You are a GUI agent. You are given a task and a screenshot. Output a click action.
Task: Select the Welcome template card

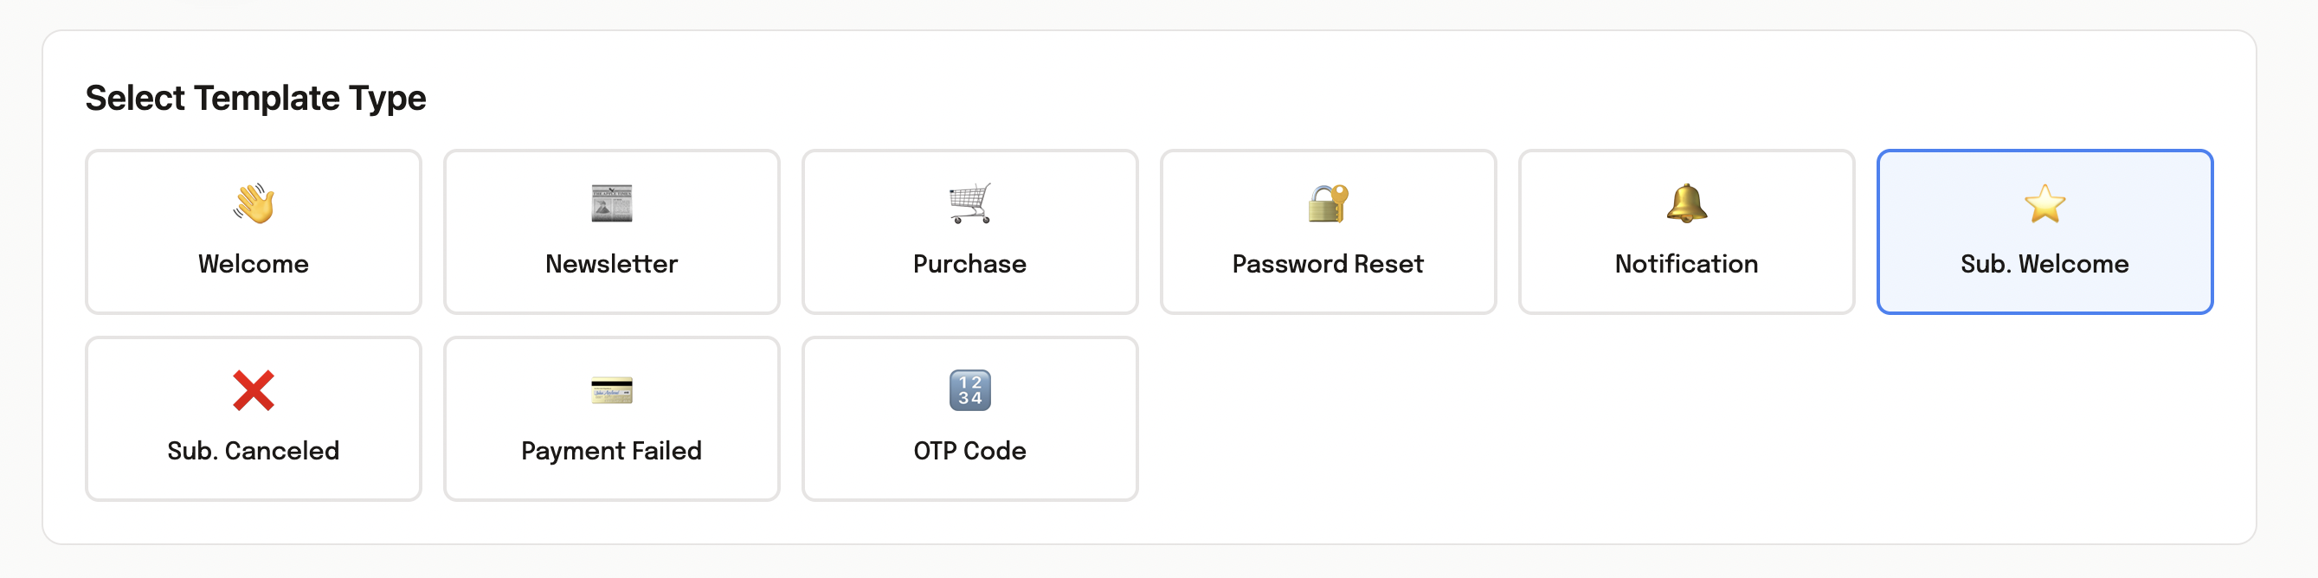(x=253, y=232)
